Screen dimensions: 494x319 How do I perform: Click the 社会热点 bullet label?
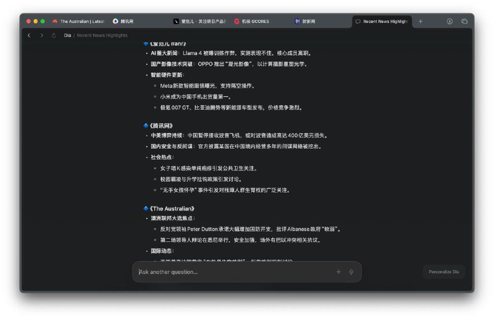[x=162, y=157]
